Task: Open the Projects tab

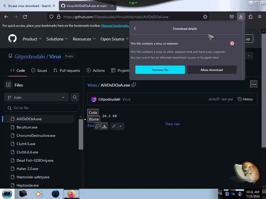Action: point(120,70)
